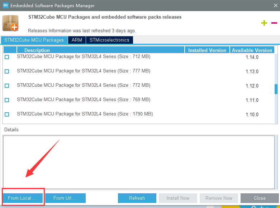Select version 1.14.0 cell
The image size is (280, 208).
(252, 57)
